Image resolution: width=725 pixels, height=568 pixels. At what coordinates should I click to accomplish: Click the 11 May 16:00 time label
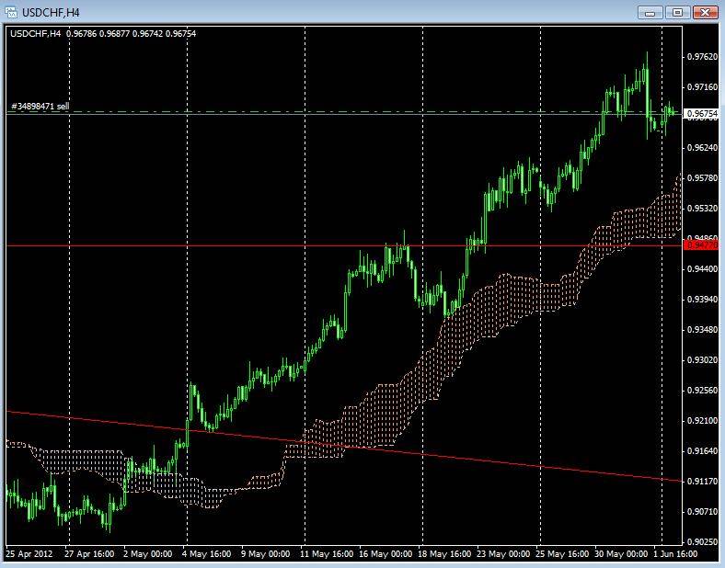click(325, 554)
